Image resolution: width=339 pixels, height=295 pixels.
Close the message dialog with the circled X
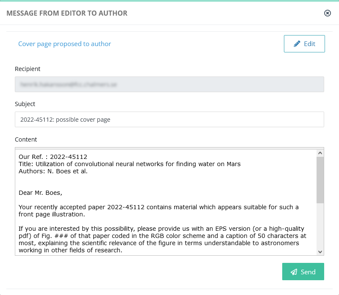click(x=327, y=13)
